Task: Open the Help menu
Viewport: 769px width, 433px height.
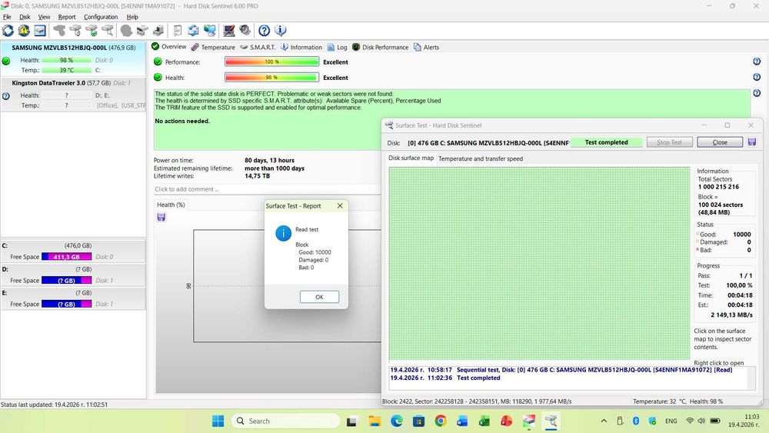Action: click(132, 17)
